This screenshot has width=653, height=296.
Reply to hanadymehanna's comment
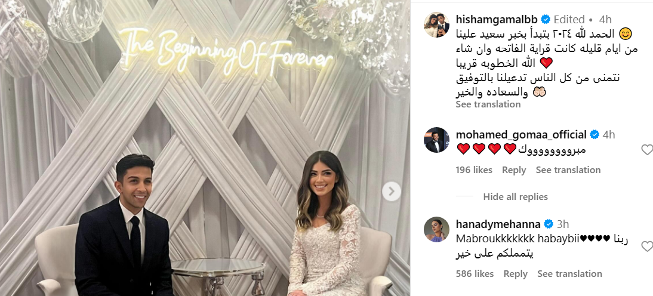pyautogui.click(x=516, y=273)
